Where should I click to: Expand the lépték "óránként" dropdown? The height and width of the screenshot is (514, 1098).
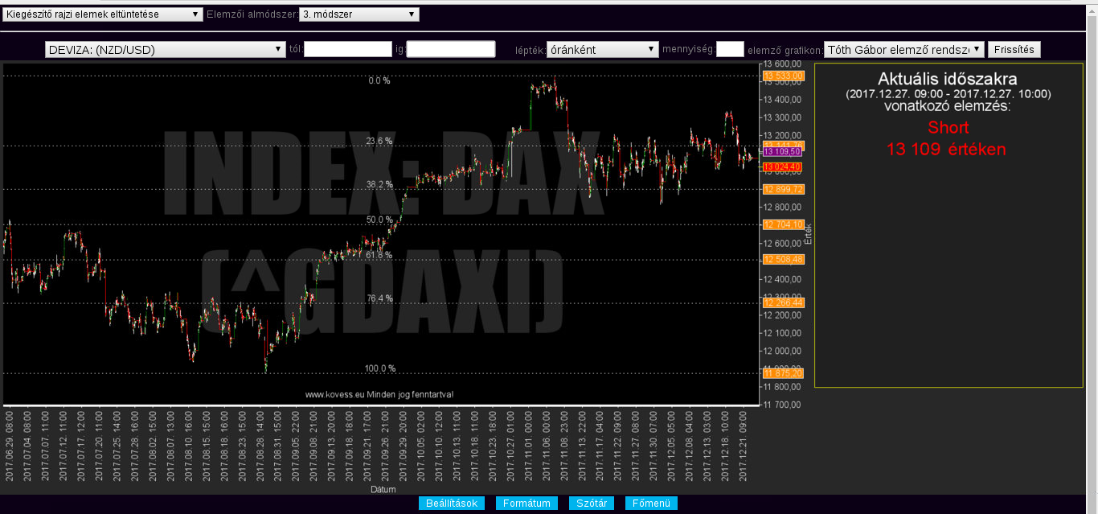click(x=602, y=50)
